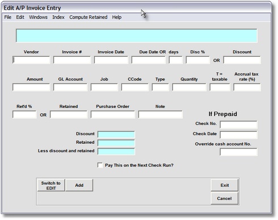This screenshot has width=278, height=220.
Task: Select the Check Date field
Action: pos(238,135)
